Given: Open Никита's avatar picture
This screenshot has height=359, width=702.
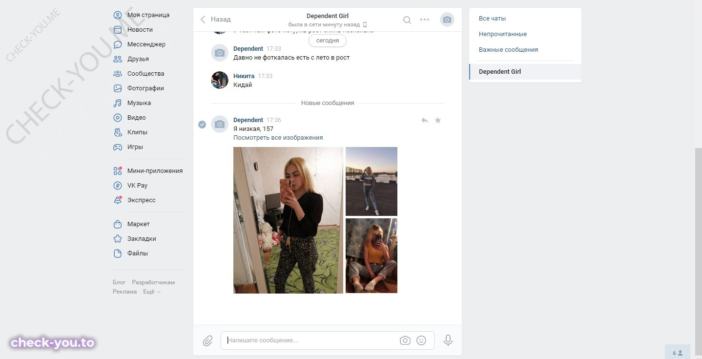Looking at the screenshot, I should tap(220, 80).
